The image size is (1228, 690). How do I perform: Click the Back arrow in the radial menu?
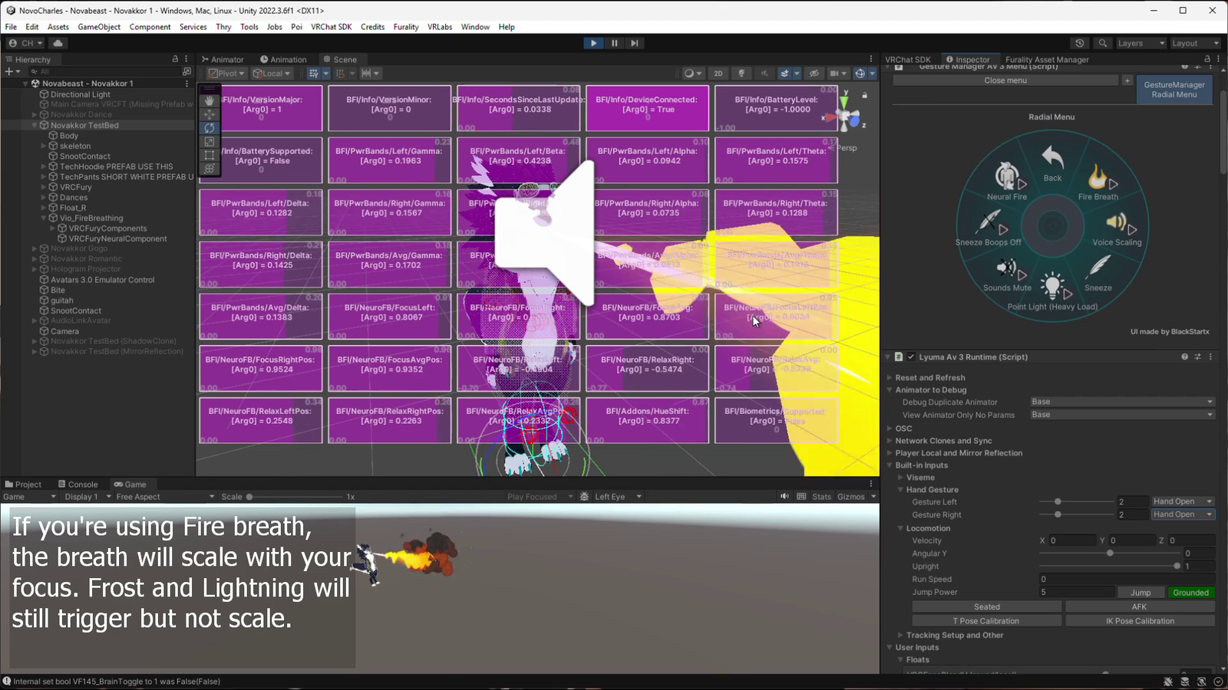(1052, 159)
